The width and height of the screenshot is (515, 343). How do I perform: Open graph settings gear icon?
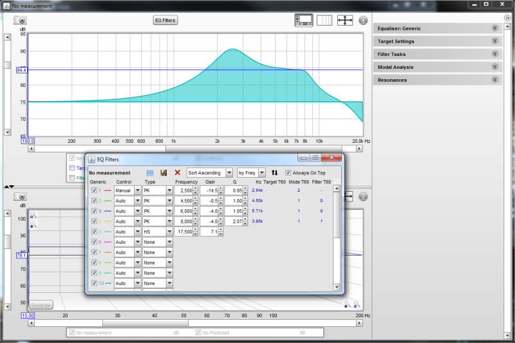tap(363, 21)
